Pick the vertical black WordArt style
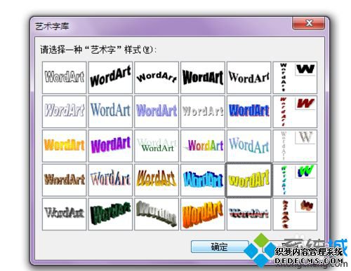The image size is (351, 271). coord(295,78)
